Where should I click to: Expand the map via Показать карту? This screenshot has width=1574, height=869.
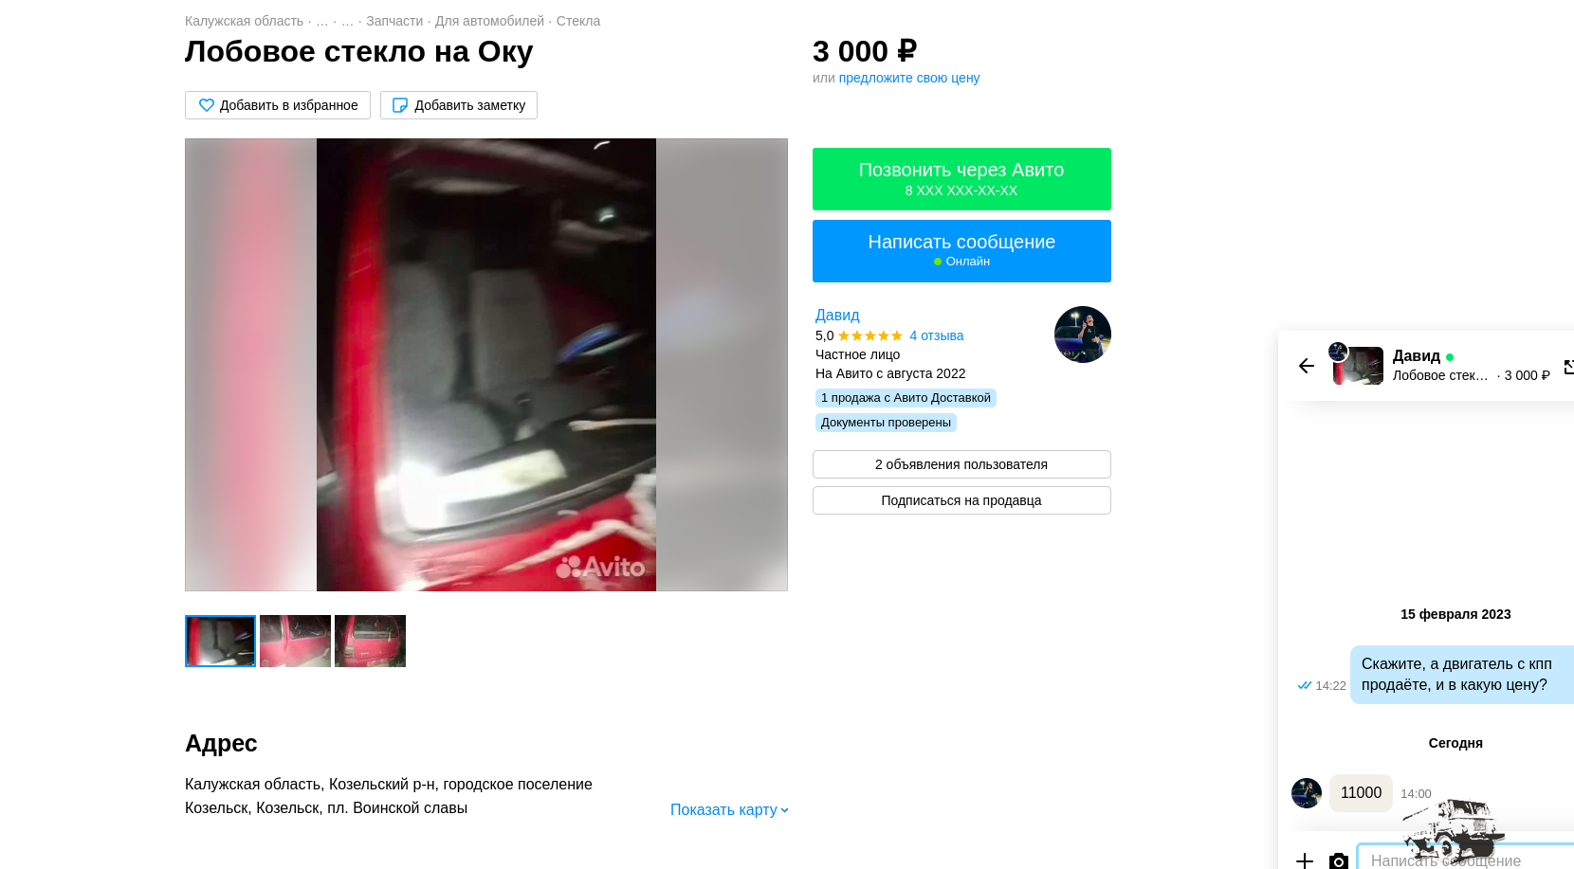coord(729,809)
